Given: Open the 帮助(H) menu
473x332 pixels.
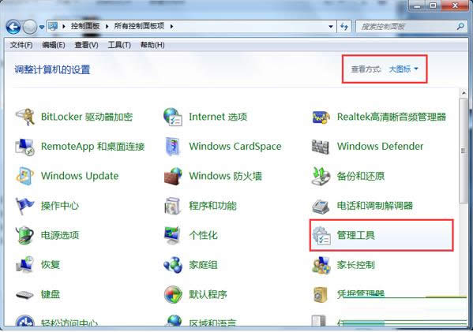Looking at the screenshot, I should coord(152,45).
